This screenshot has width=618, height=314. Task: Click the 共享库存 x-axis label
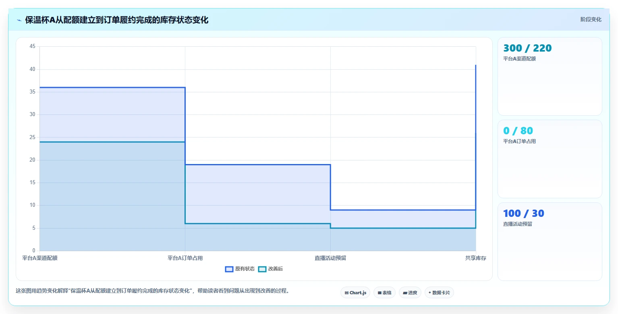click(x=476, y=258)
